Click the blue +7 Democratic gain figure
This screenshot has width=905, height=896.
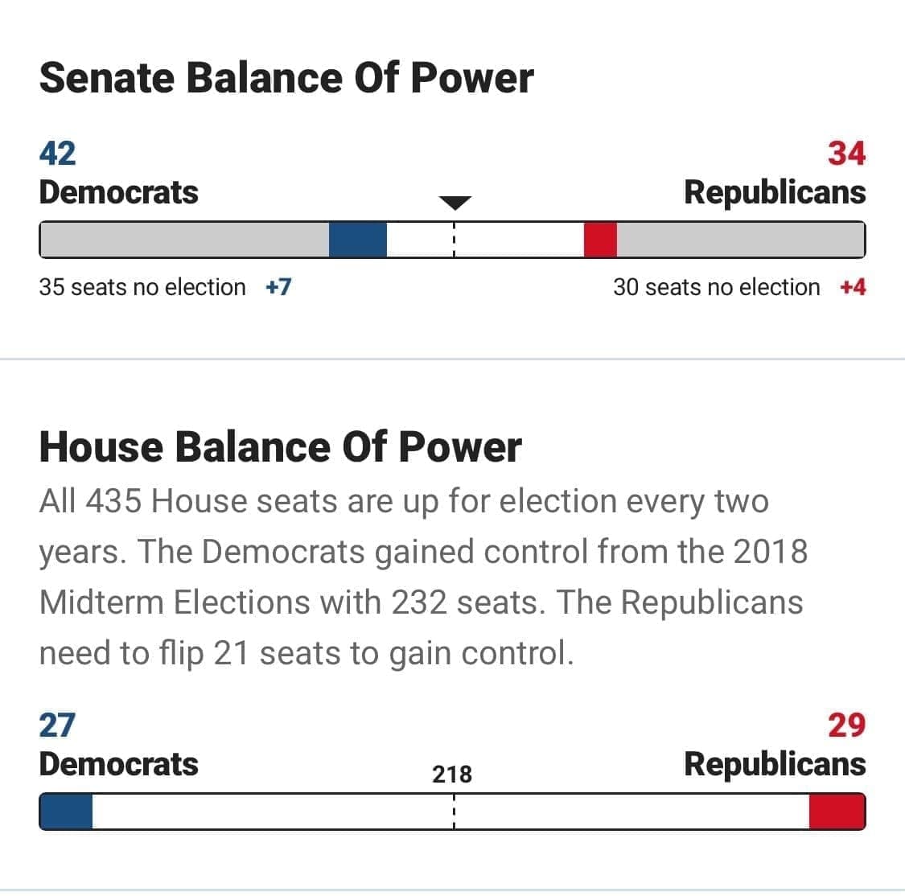pos(278,287)
